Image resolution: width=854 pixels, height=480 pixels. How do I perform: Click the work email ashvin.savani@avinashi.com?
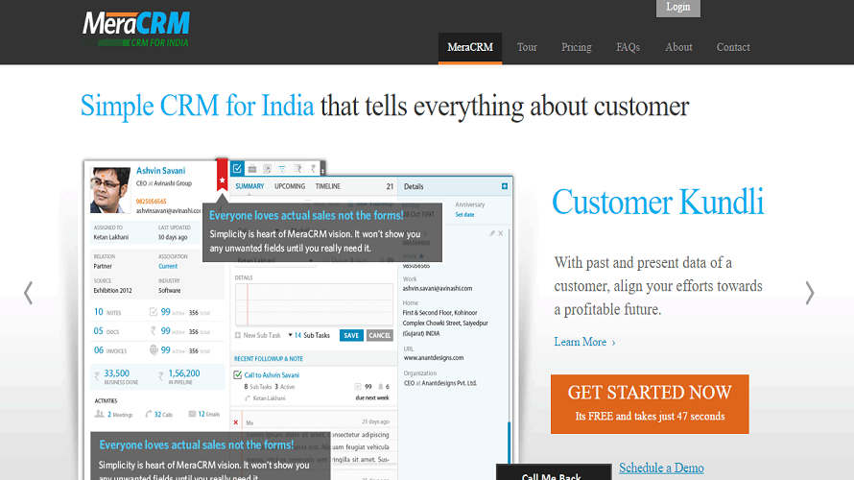tap(438, 288)
